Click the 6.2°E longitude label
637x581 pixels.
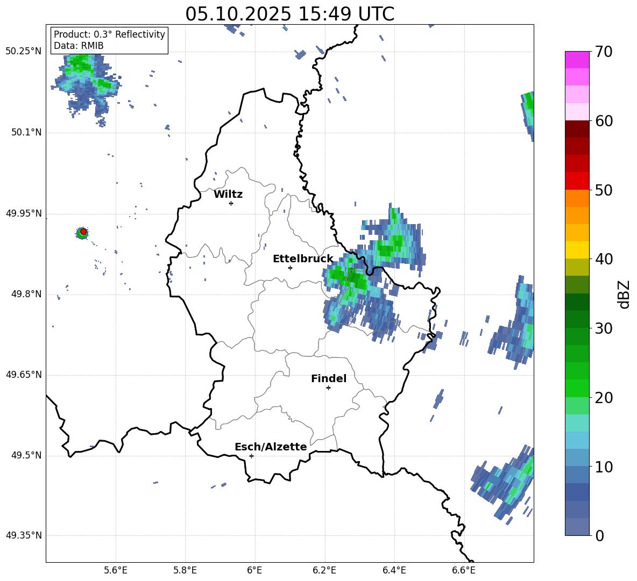pyautogui.click(x=324, y=570)
